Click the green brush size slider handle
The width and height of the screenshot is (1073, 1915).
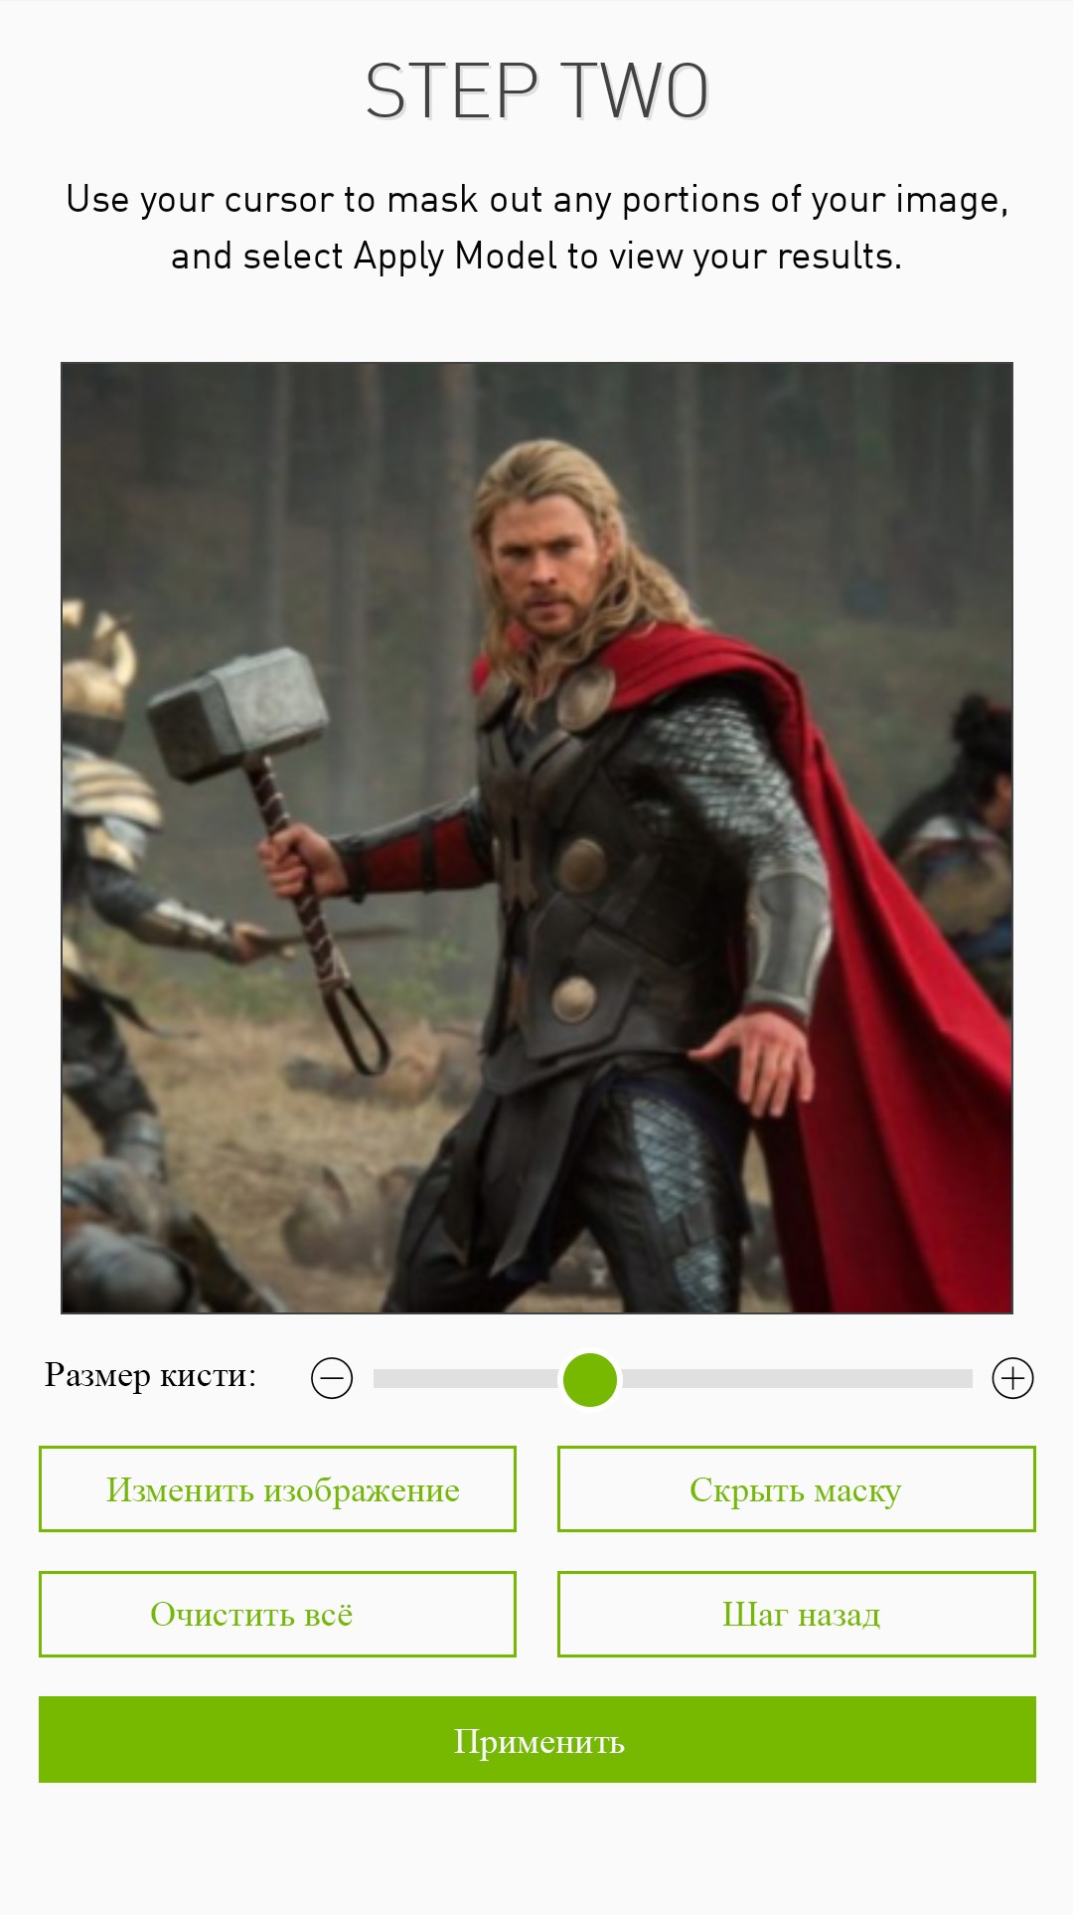590,1379
